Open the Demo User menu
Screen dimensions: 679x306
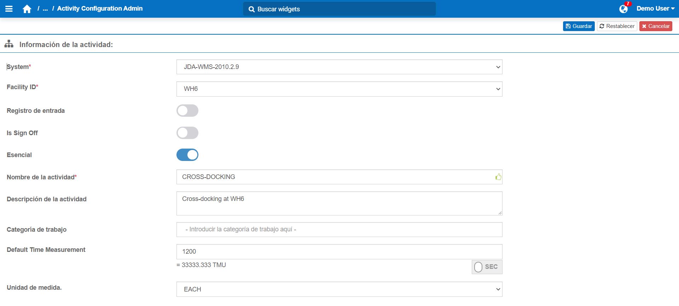(x=655, y=8)
